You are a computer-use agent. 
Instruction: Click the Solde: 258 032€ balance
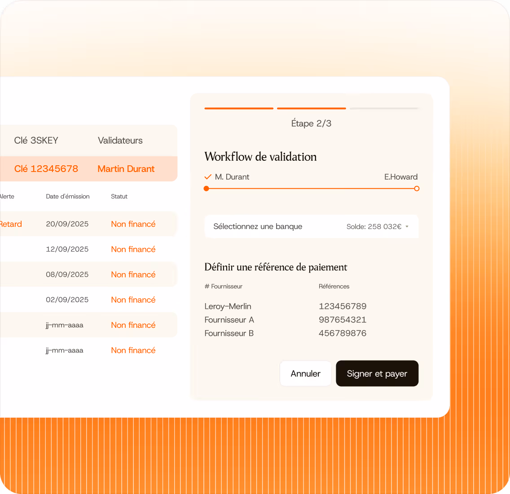(374, 226)
